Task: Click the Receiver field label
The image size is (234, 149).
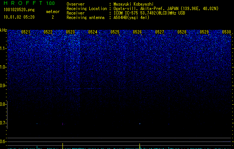Action: tap(76, 13)
